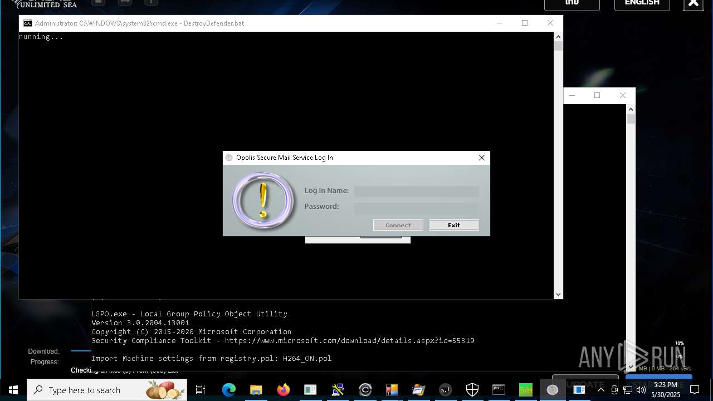Open the folder documents icon app in taskbar

click(x=418, y=390)
